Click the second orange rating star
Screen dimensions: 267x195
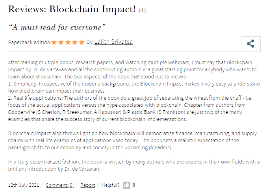pos(61,42)
